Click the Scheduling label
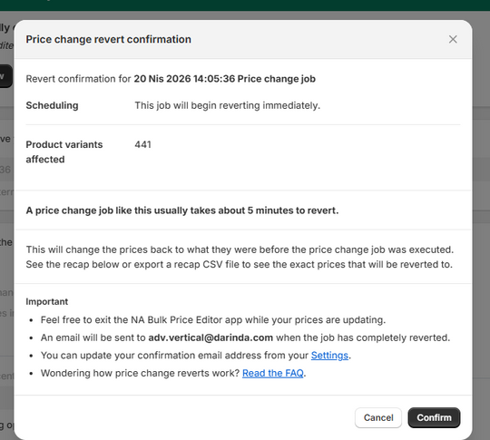490x440 pixels. point(53,105)
